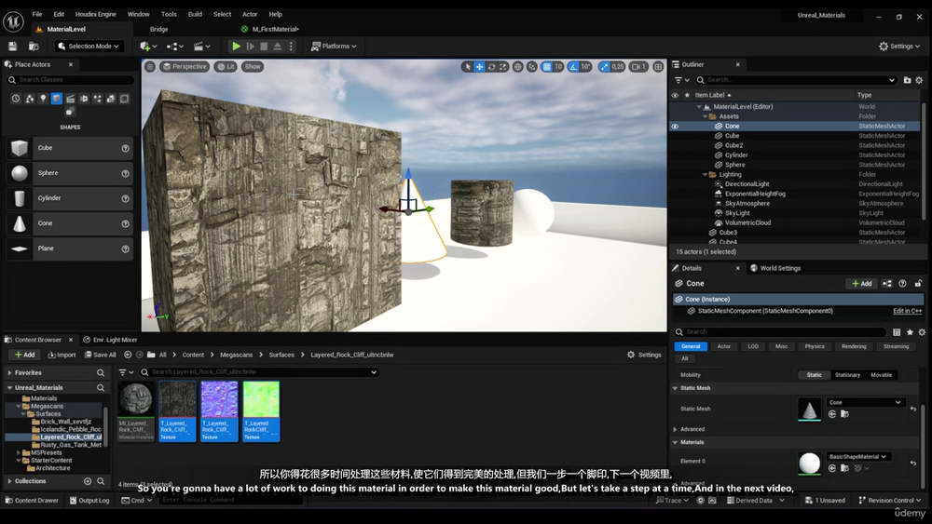Open the Platforms dropdown

tap(334, 46)
